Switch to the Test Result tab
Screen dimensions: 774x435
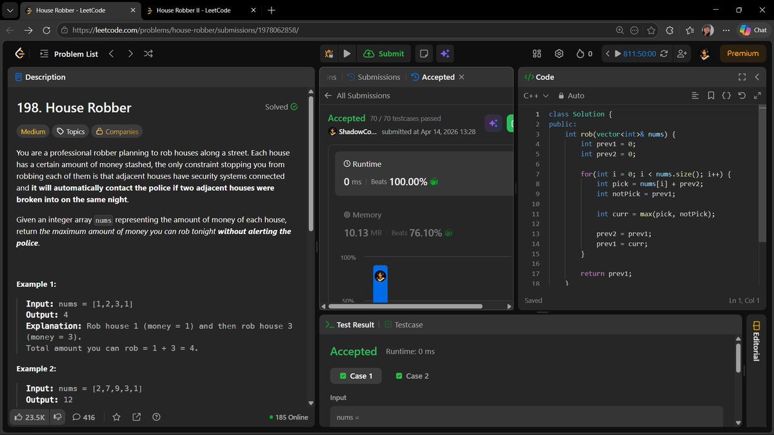point(350,325)
